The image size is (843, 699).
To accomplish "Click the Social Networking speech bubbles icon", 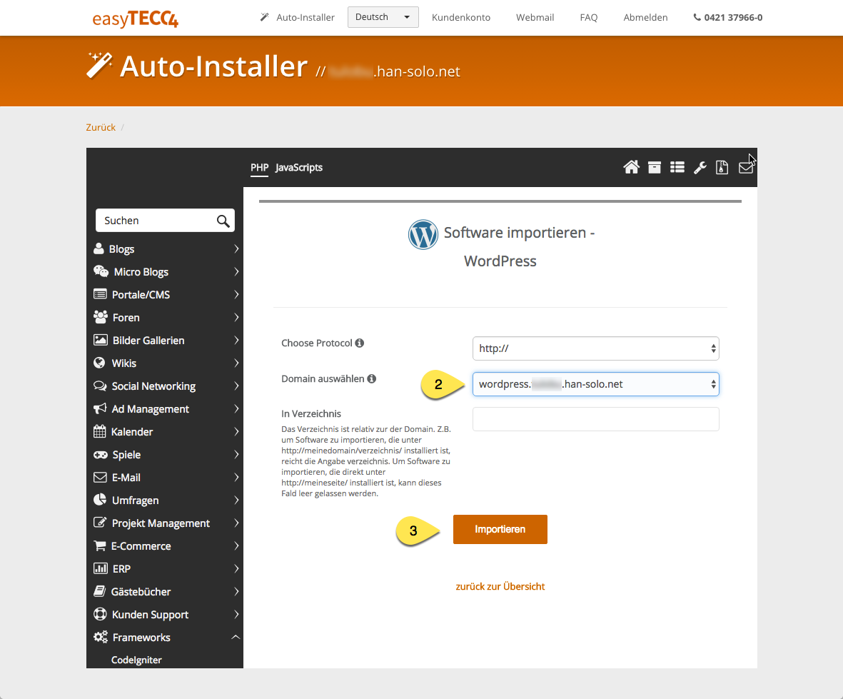I will pos(100,386).
